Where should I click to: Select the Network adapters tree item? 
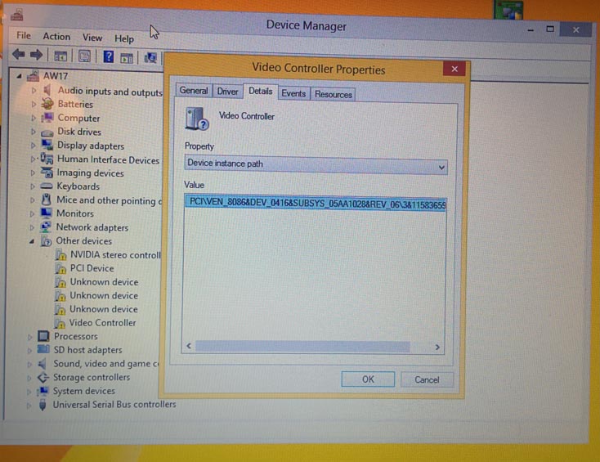92,227
